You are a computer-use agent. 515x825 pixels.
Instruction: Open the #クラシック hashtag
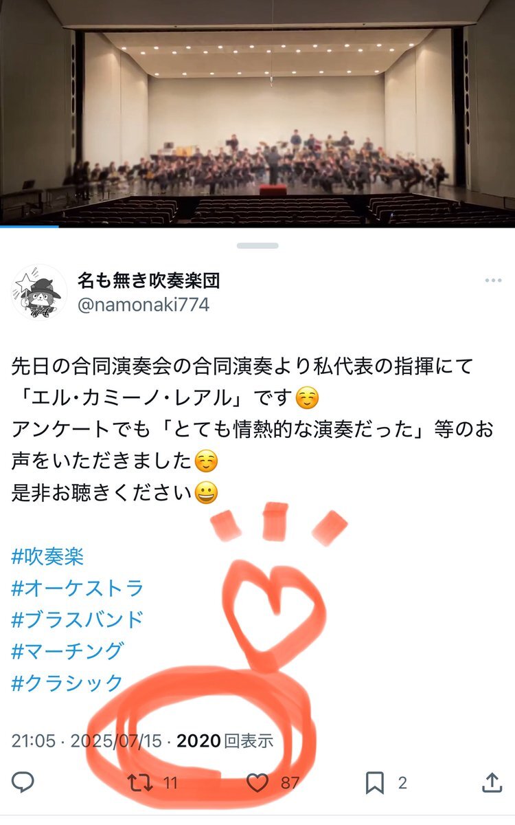68,683
